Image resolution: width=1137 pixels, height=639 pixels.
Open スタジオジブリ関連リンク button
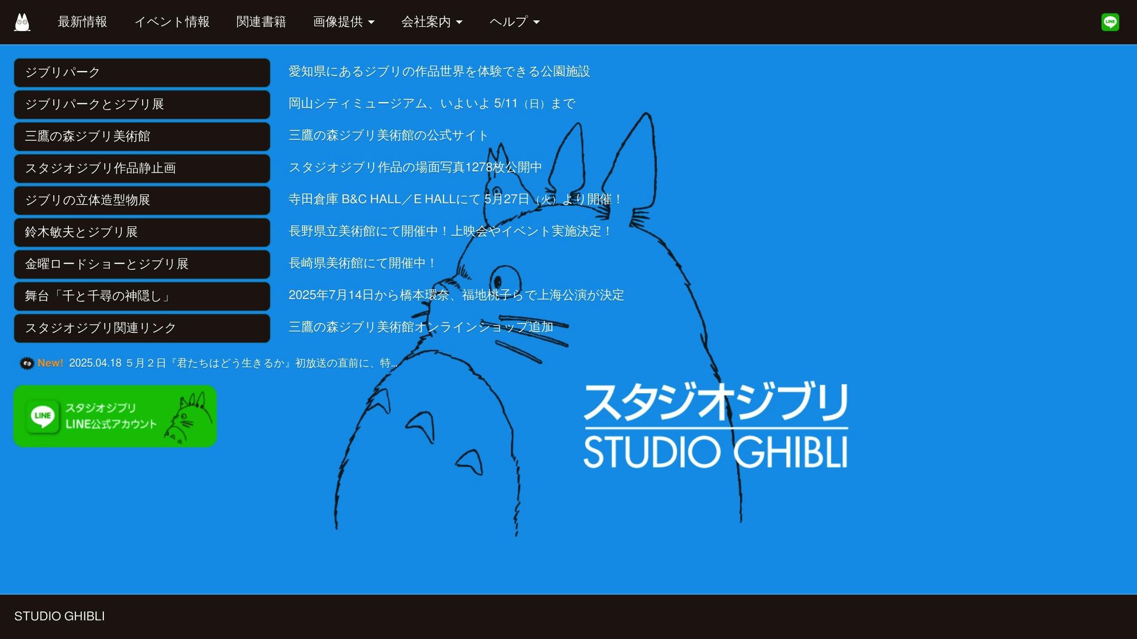[x=142, y=328]
